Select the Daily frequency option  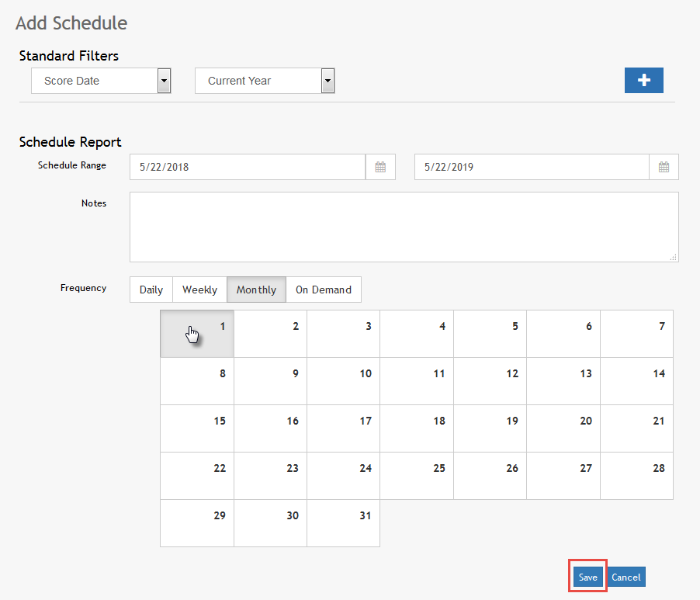151,290
